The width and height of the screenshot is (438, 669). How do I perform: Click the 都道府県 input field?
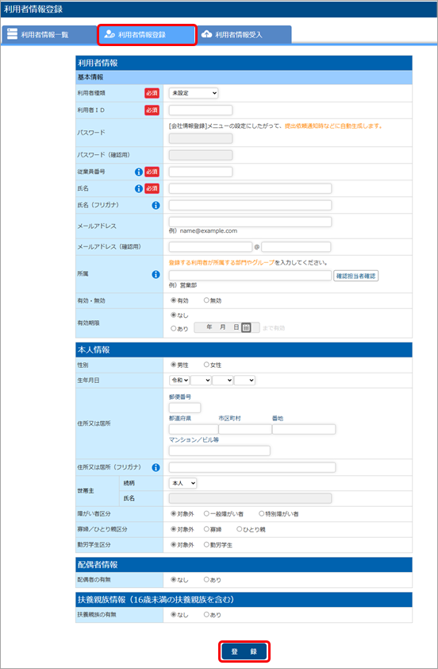point(194,429)
